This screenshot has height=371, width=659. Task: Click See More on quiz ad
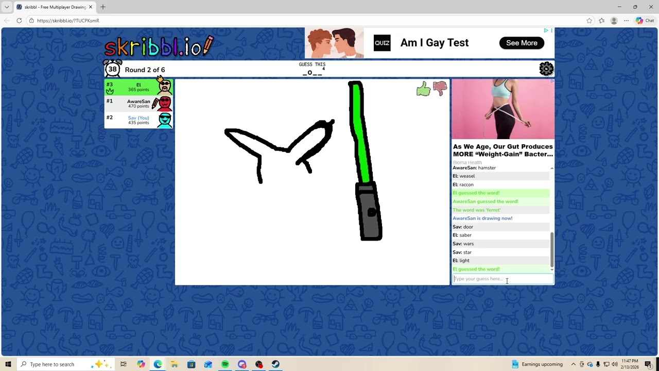tap(522, 43)
